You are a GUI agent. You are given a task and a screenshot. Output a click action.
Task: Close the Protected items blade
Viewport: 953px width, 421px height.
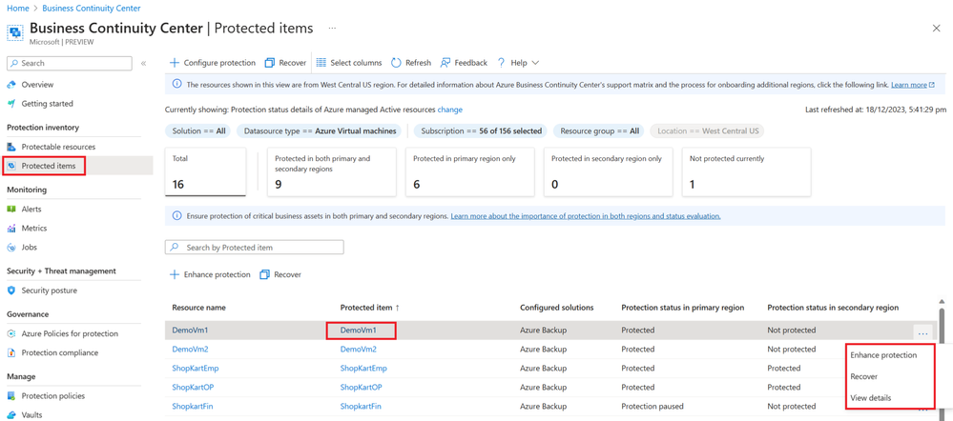coord(936,29)
